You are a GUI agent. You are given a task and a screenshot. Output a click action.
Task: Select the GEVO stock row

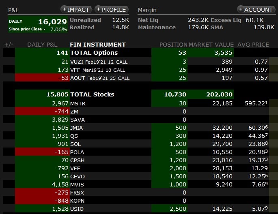(x=140, y=176)
